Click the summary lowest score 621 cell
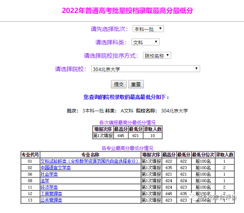The height and width of the screenshot is (213, 244). [136, 136]
